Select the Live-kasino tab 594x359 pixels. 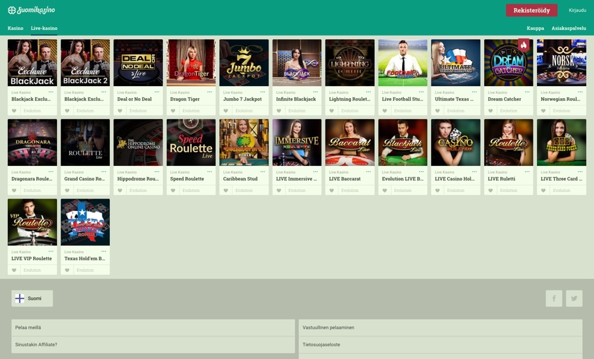click(44, 28)
